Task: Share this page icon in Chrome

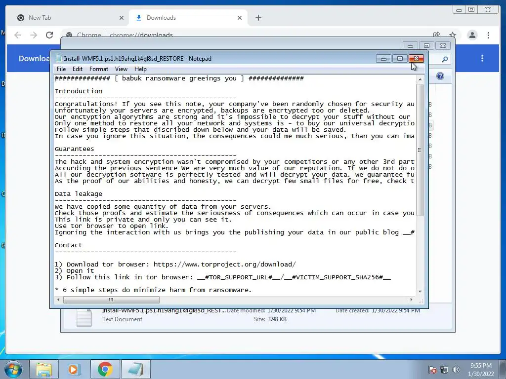Action: point(437,35)
